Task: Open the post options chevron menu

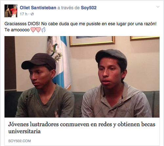Action: point(158,7)
